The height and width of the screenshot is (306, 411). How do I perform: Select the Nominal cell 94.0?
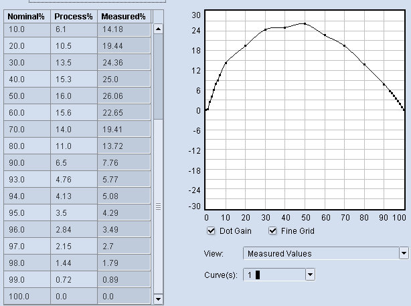pos(27,196)
